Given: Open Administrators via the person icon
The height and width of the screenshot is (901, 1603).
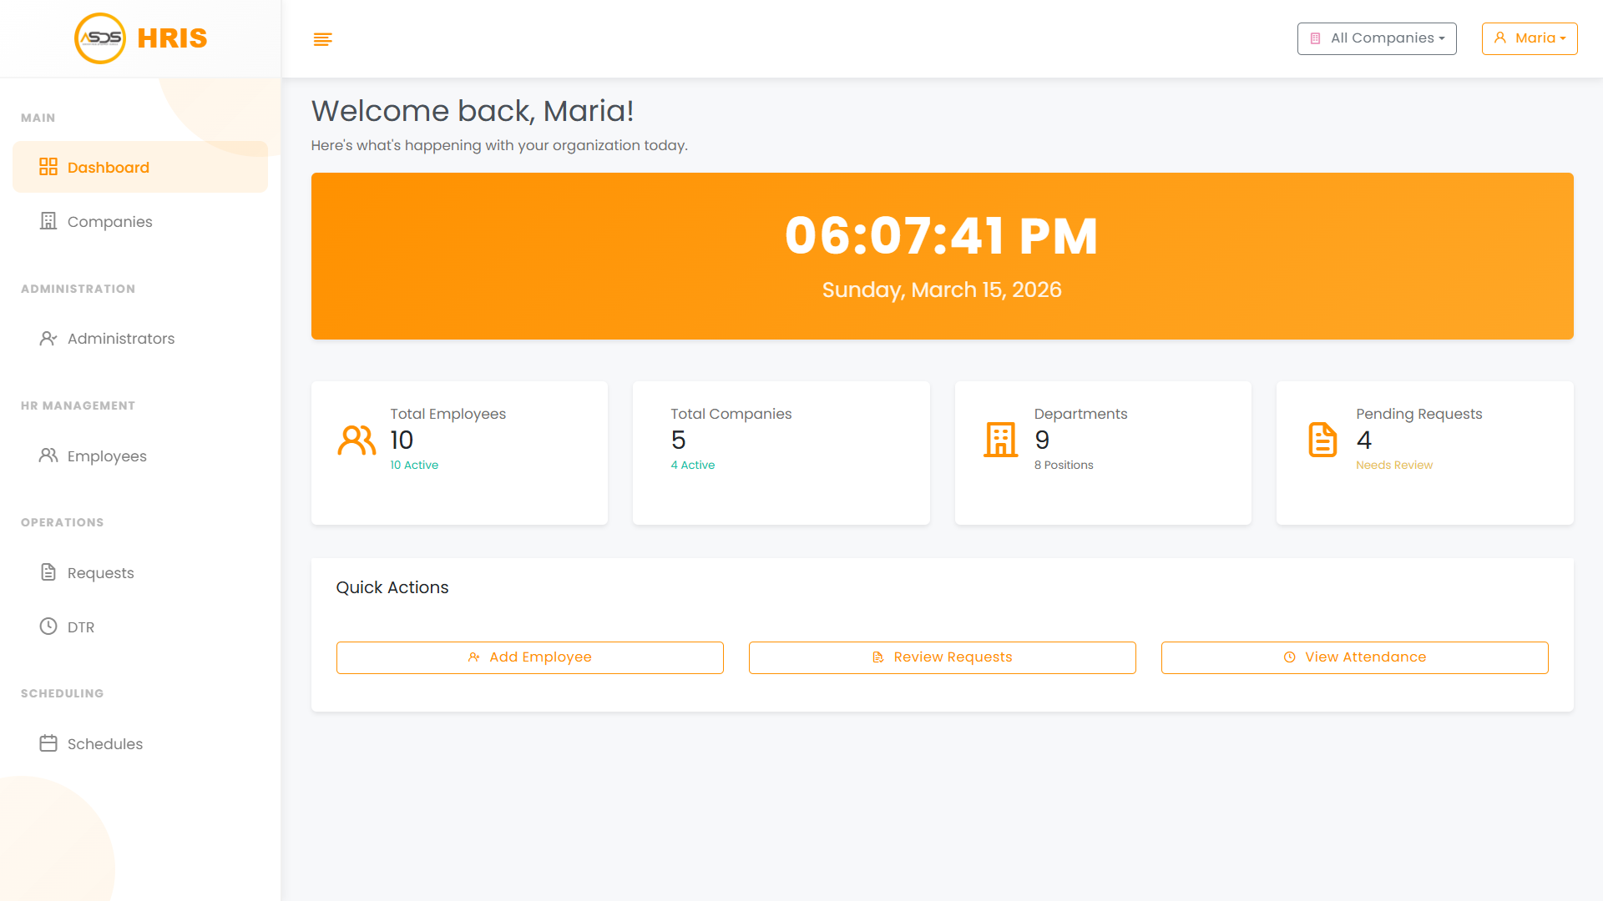Looking at the screenshot, I should click(48, 338).
